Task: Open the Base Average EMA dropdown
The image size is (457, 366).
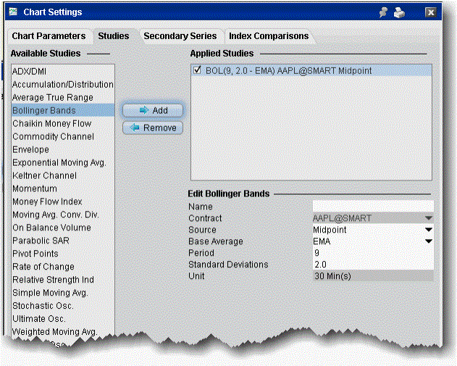Action: [428, 241]
